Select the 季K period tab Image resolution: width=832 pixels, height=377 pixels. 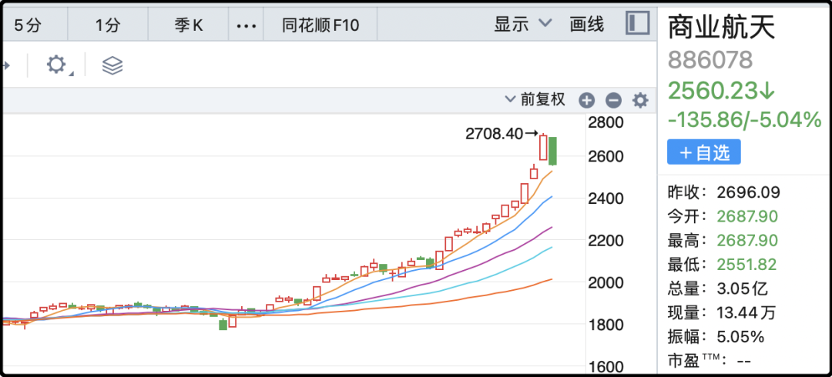pos(189,25)
